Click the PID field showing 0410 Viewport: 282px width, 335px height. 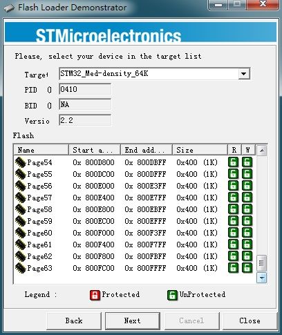click(x=85, y=89)
